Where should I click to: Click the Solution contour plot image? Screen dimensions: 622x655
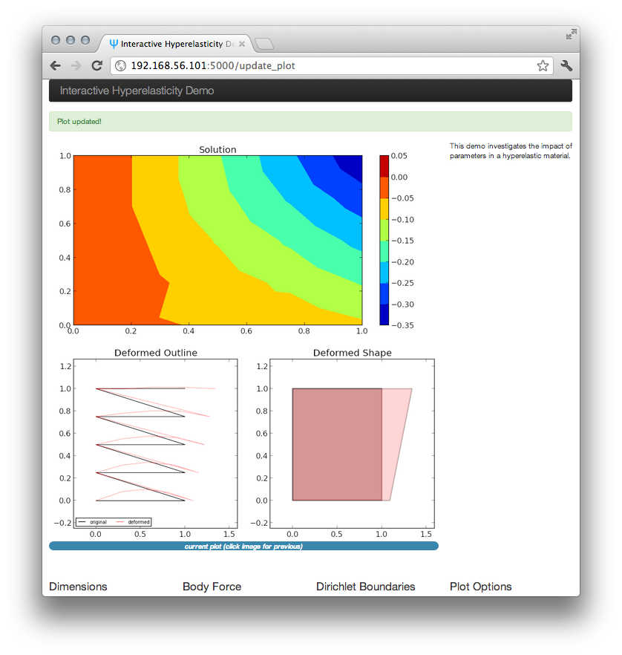click(218, 240)
